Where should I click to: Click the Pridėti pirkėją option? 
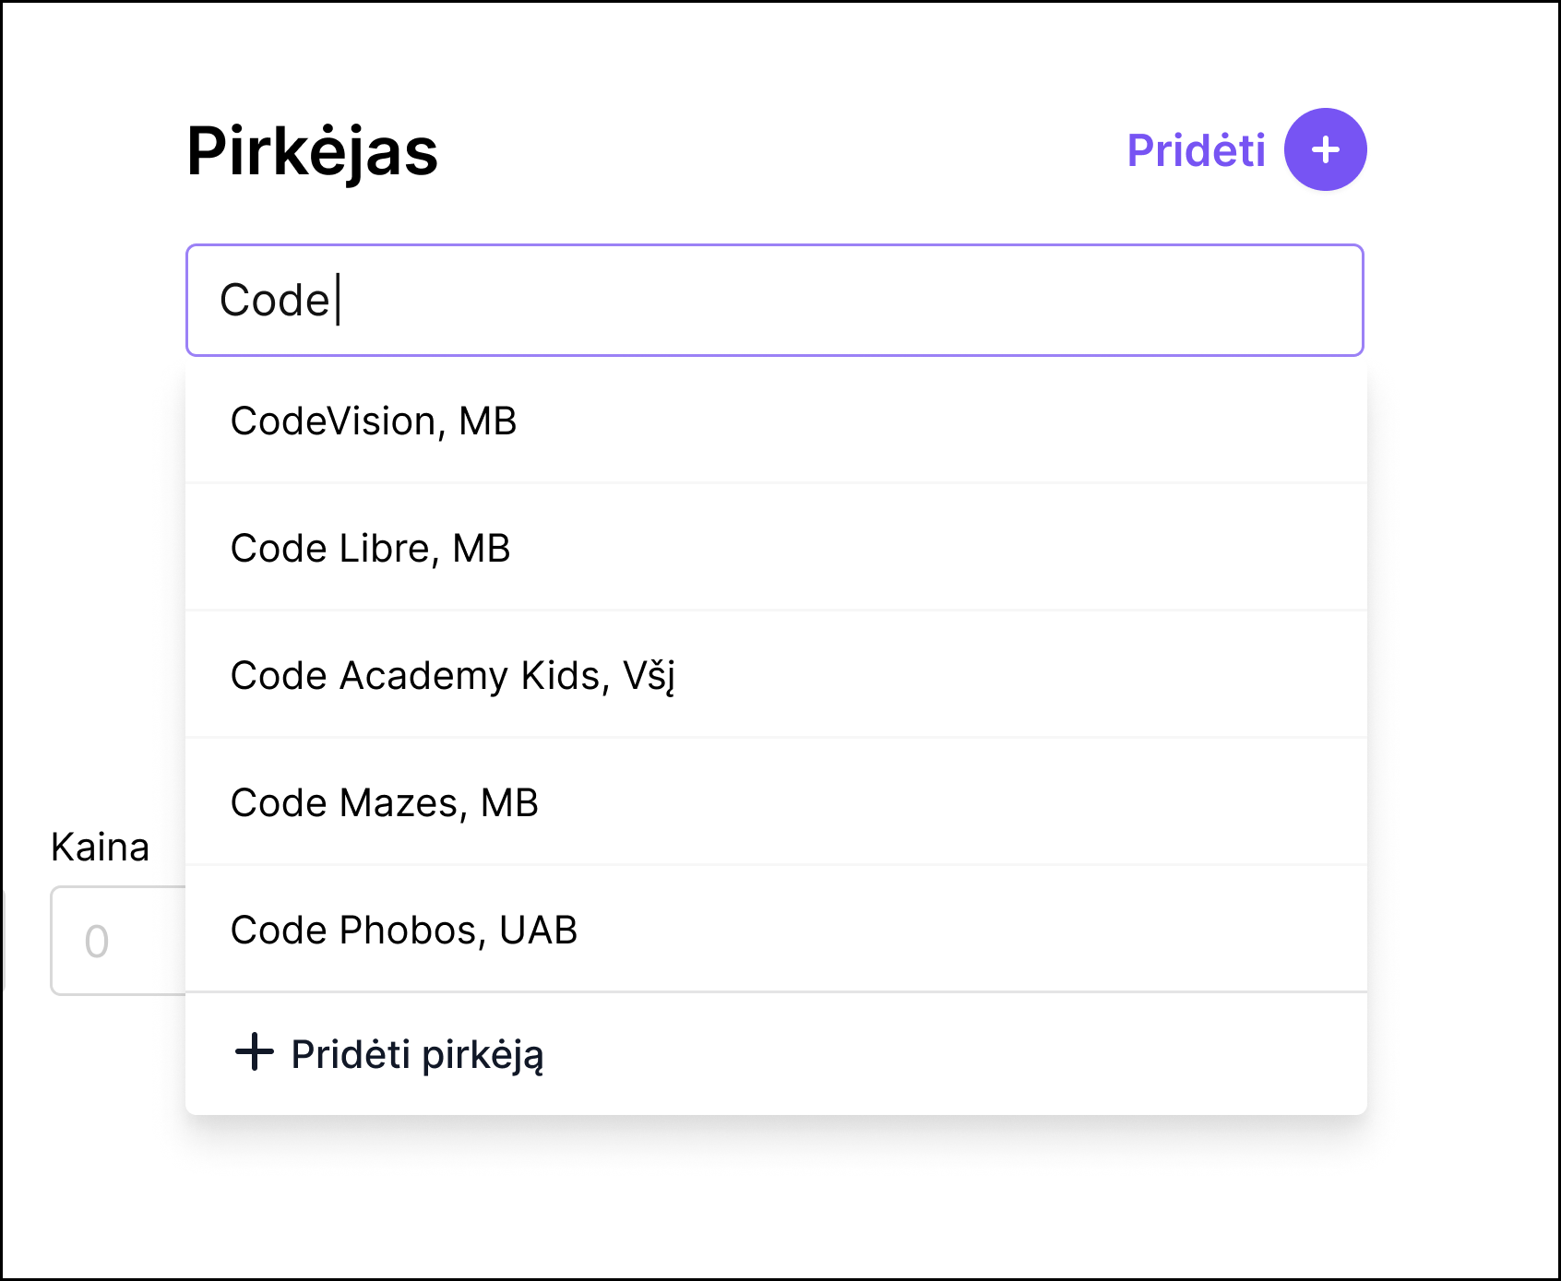pyautogui.click(x=416, y=1053)
